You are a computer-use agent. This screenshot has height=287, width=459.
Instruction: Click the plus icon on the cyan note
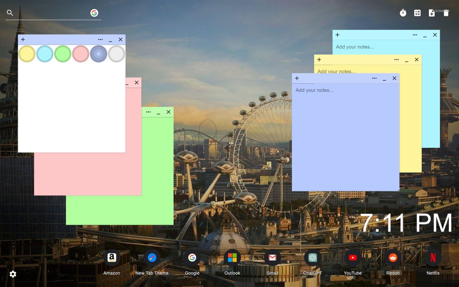(337, 35)
